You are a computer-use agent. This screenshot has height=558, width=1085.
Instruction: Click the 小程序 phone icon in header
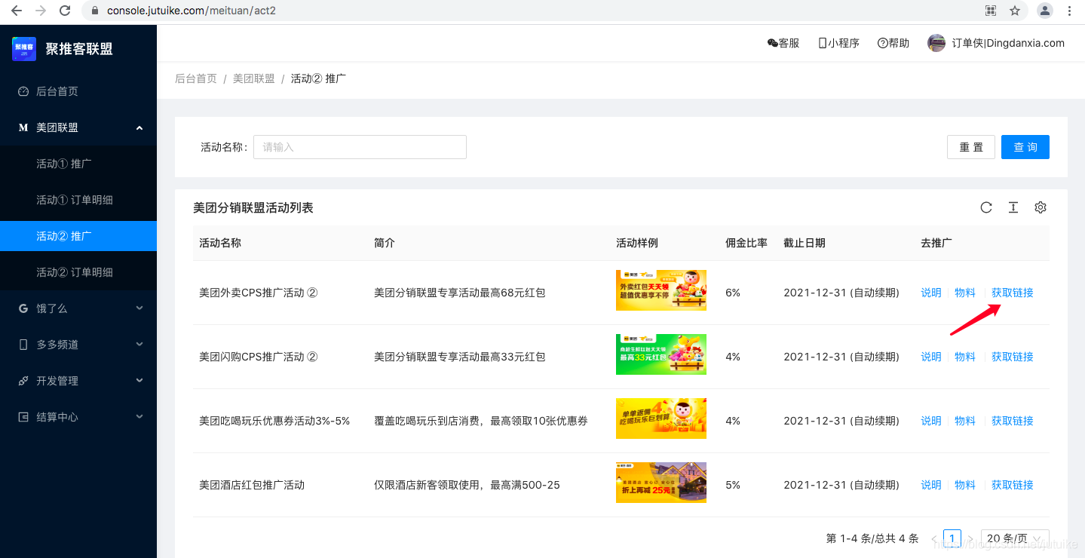pos(823,43)
